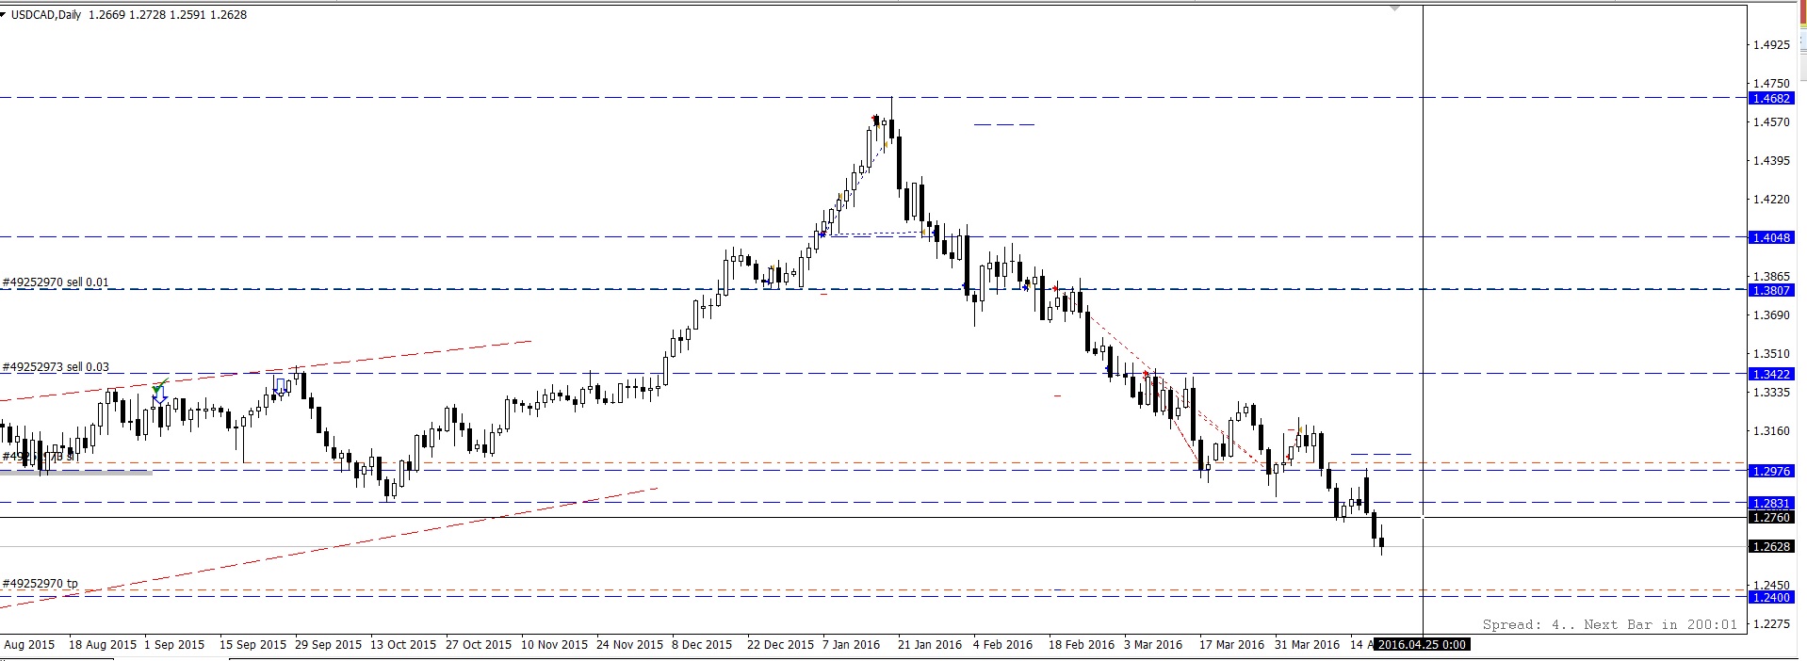Click the 13 Oct 2015 date label
Viewport: 1807px width, 661px height.
(x=403, y=645)
